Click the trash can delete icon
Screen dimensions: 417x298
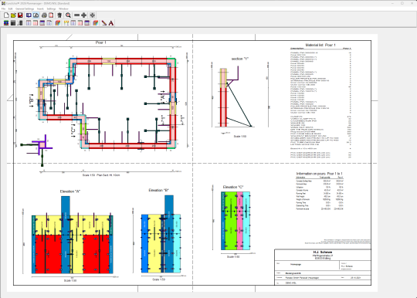pos(59,15)
